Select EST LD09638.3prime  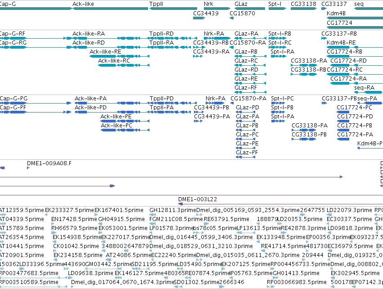coord(90,273)
